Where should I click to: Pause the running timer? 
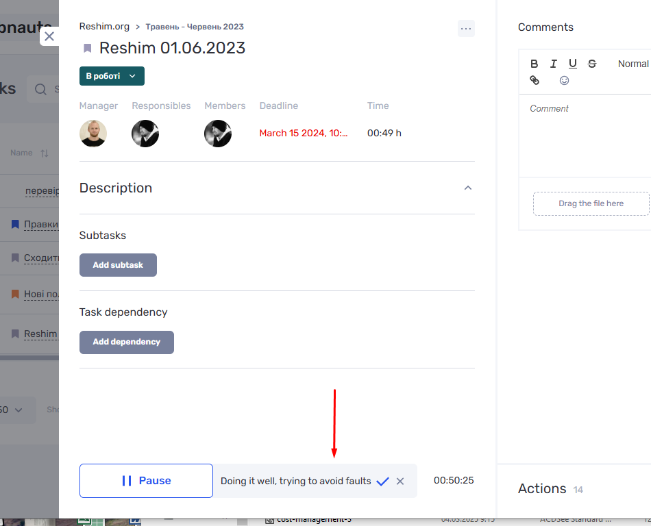(146, 481)
